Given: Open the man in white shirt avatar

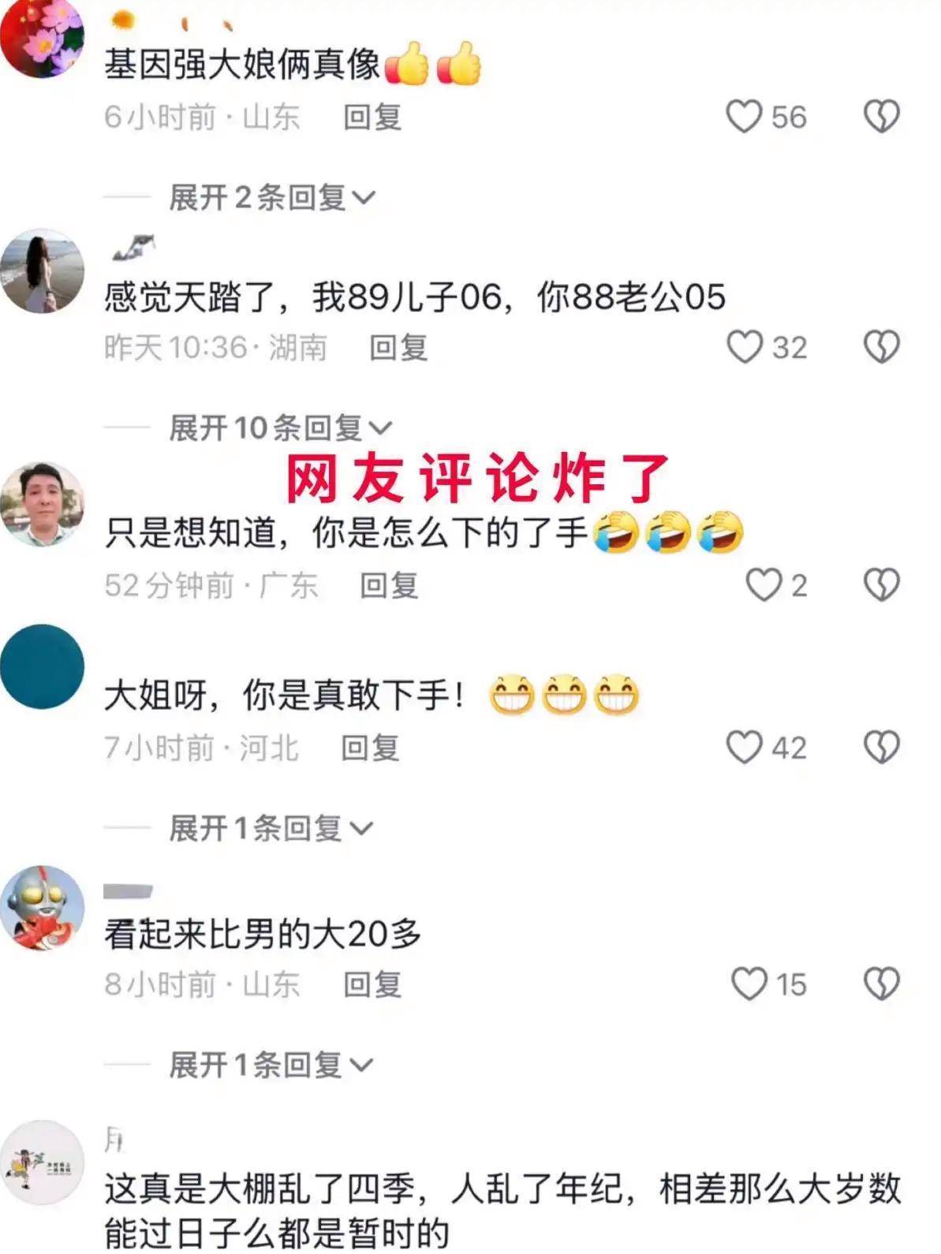Looking at the screenshot, I should (x=42, y=505).
